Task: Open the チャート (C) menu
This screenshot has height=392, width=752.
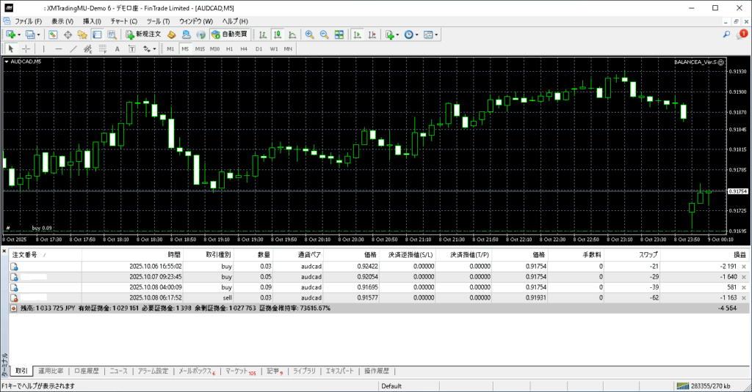Action: coord(123,21)
